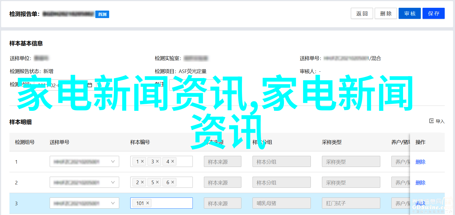
Task: Remove sample tag 4 in row 1
Action: (172, 161)
